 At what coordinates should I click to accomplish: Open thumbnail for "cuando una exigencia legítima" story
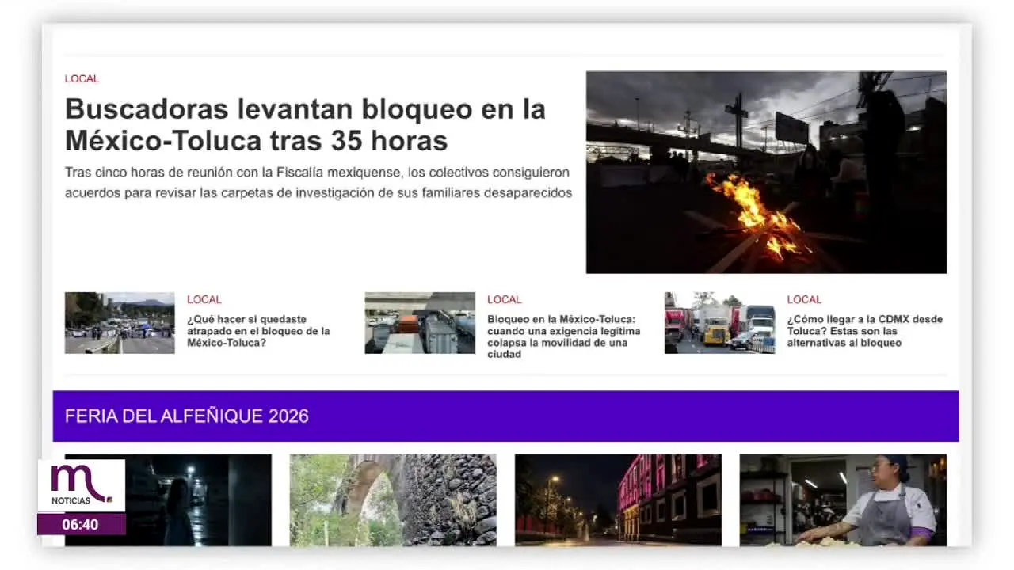click(x=420, y=323)
